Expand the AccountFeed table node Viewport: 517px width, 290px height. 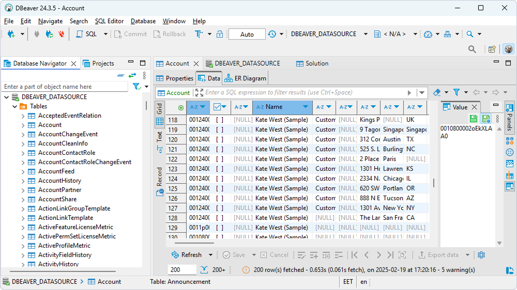coord(23,171)
